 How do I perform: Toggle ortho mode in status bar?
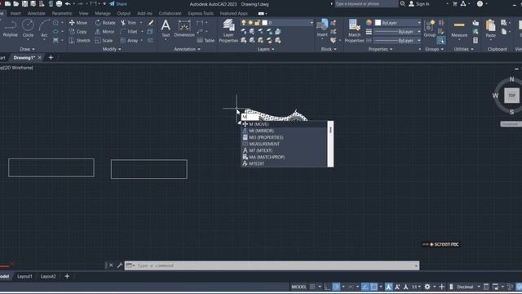[327, 287]
